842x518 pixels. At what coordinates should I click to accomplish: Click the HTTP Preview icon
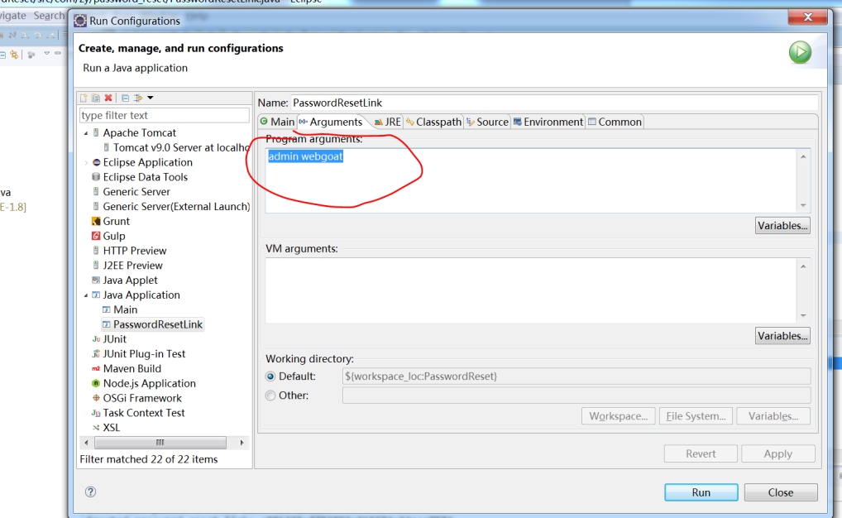click(96, 251)
